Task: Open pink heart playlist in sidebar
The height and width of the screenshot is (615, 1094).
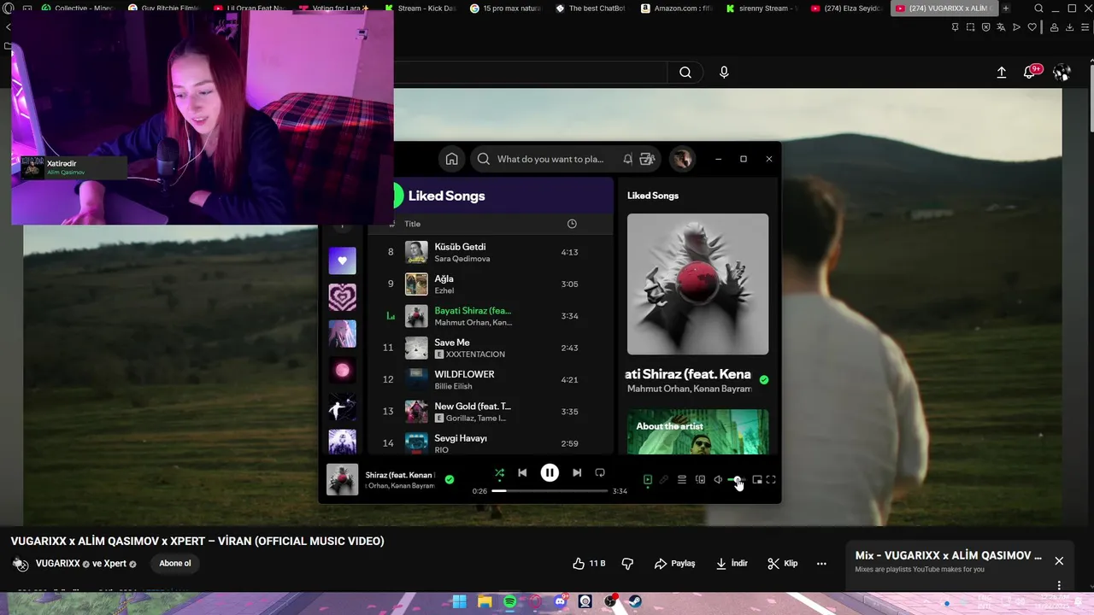Action: tap(342, 297)
